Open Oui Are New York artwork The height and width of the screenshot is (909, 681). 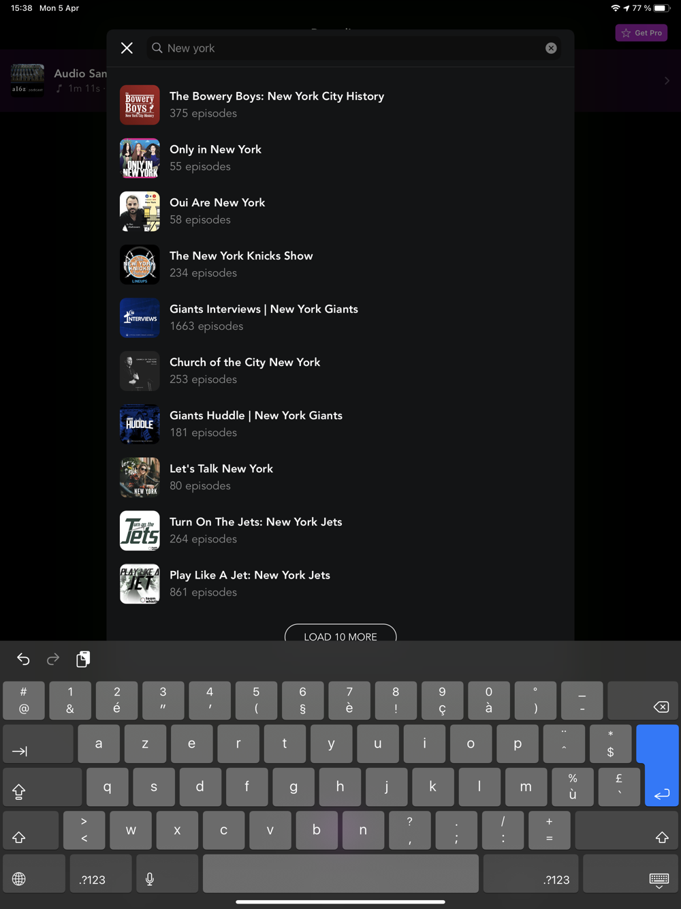click(140, 211)
